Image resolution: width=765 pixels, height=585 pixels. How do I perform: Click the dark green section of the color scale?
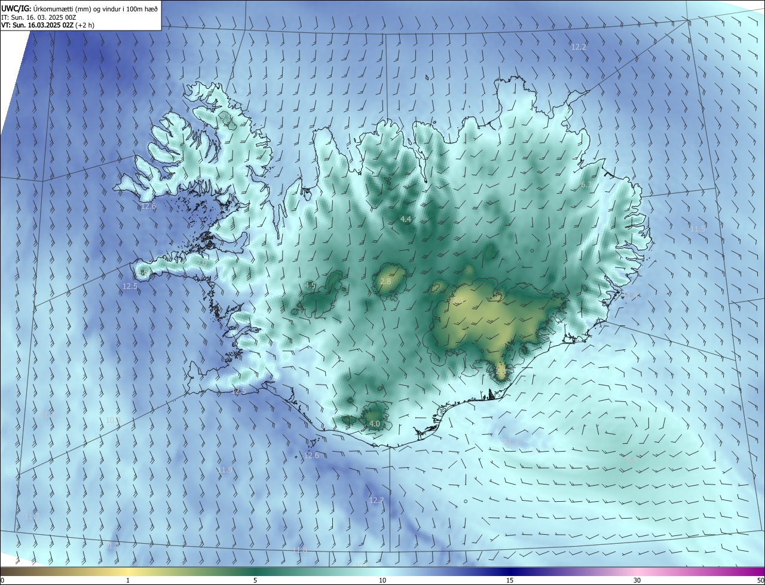[255, 572]
